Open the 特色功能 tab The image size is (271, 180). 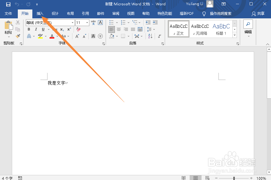(164, 13)
